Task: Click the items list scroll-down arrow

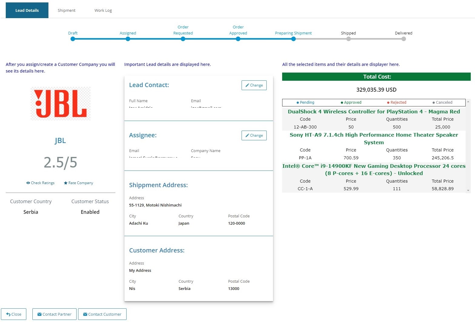Action: pos(468,190)
